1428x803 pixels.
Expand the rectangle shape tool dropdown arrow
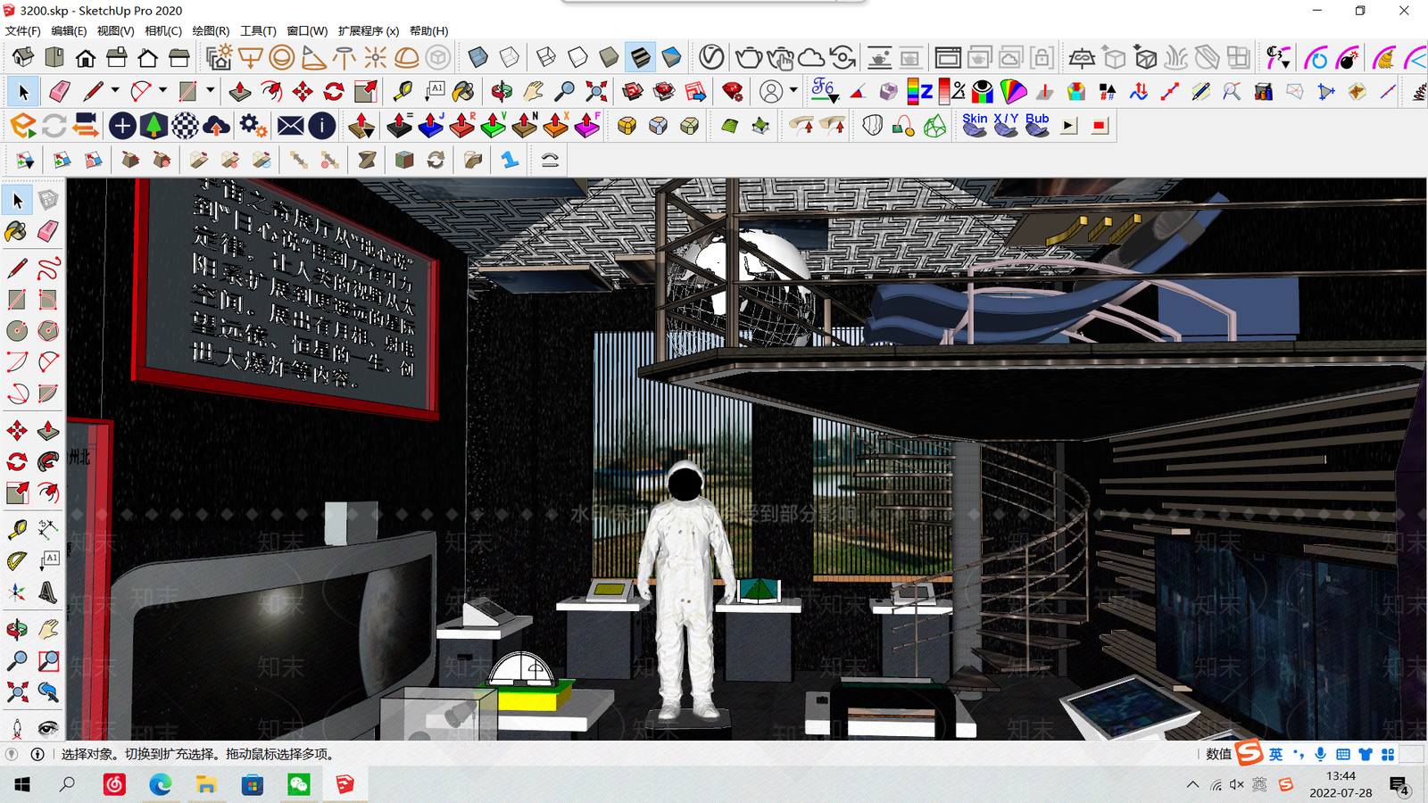210,90
